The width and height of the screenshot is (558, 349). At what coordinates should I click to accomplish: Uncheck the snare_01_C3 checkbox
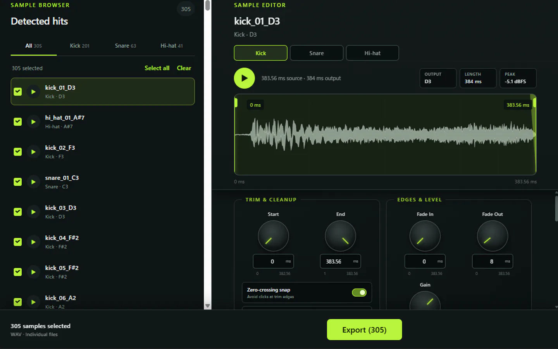pos(18,182)
